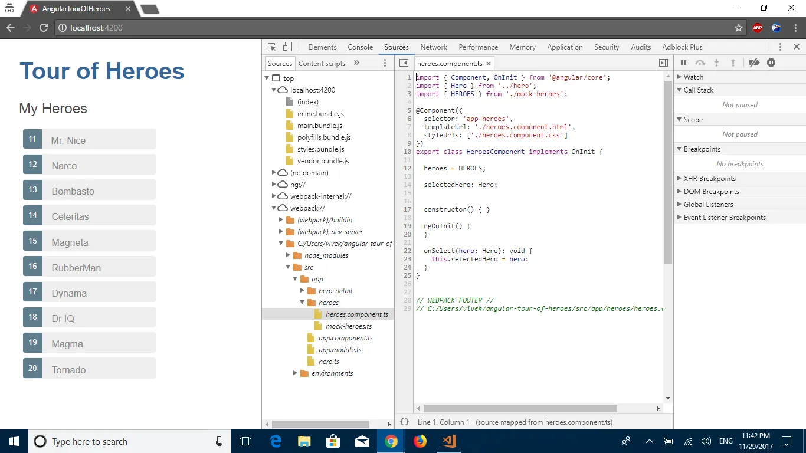The image size is (806, 453).
Task: Toggle deactivate breakpoints icon
Action: pos(754,63)
